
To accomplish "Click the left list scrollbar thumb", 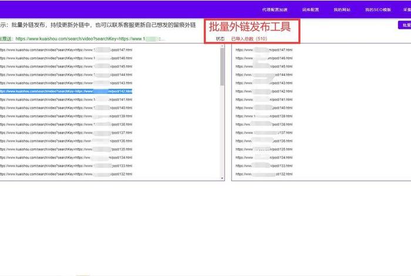I will 223,67.
